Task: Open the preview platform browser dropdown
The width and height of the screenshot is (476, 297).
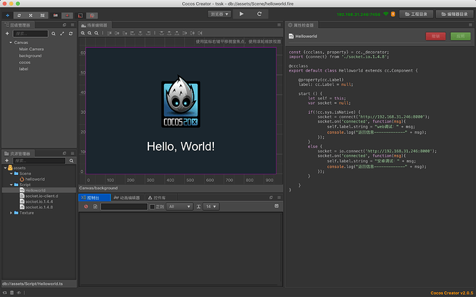Action: (x=219, y=13)
